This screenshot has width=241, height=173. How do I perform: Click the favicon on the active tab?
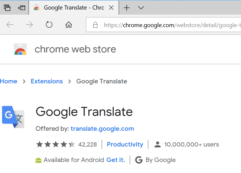pyautogui.click(x=37, y=7)
